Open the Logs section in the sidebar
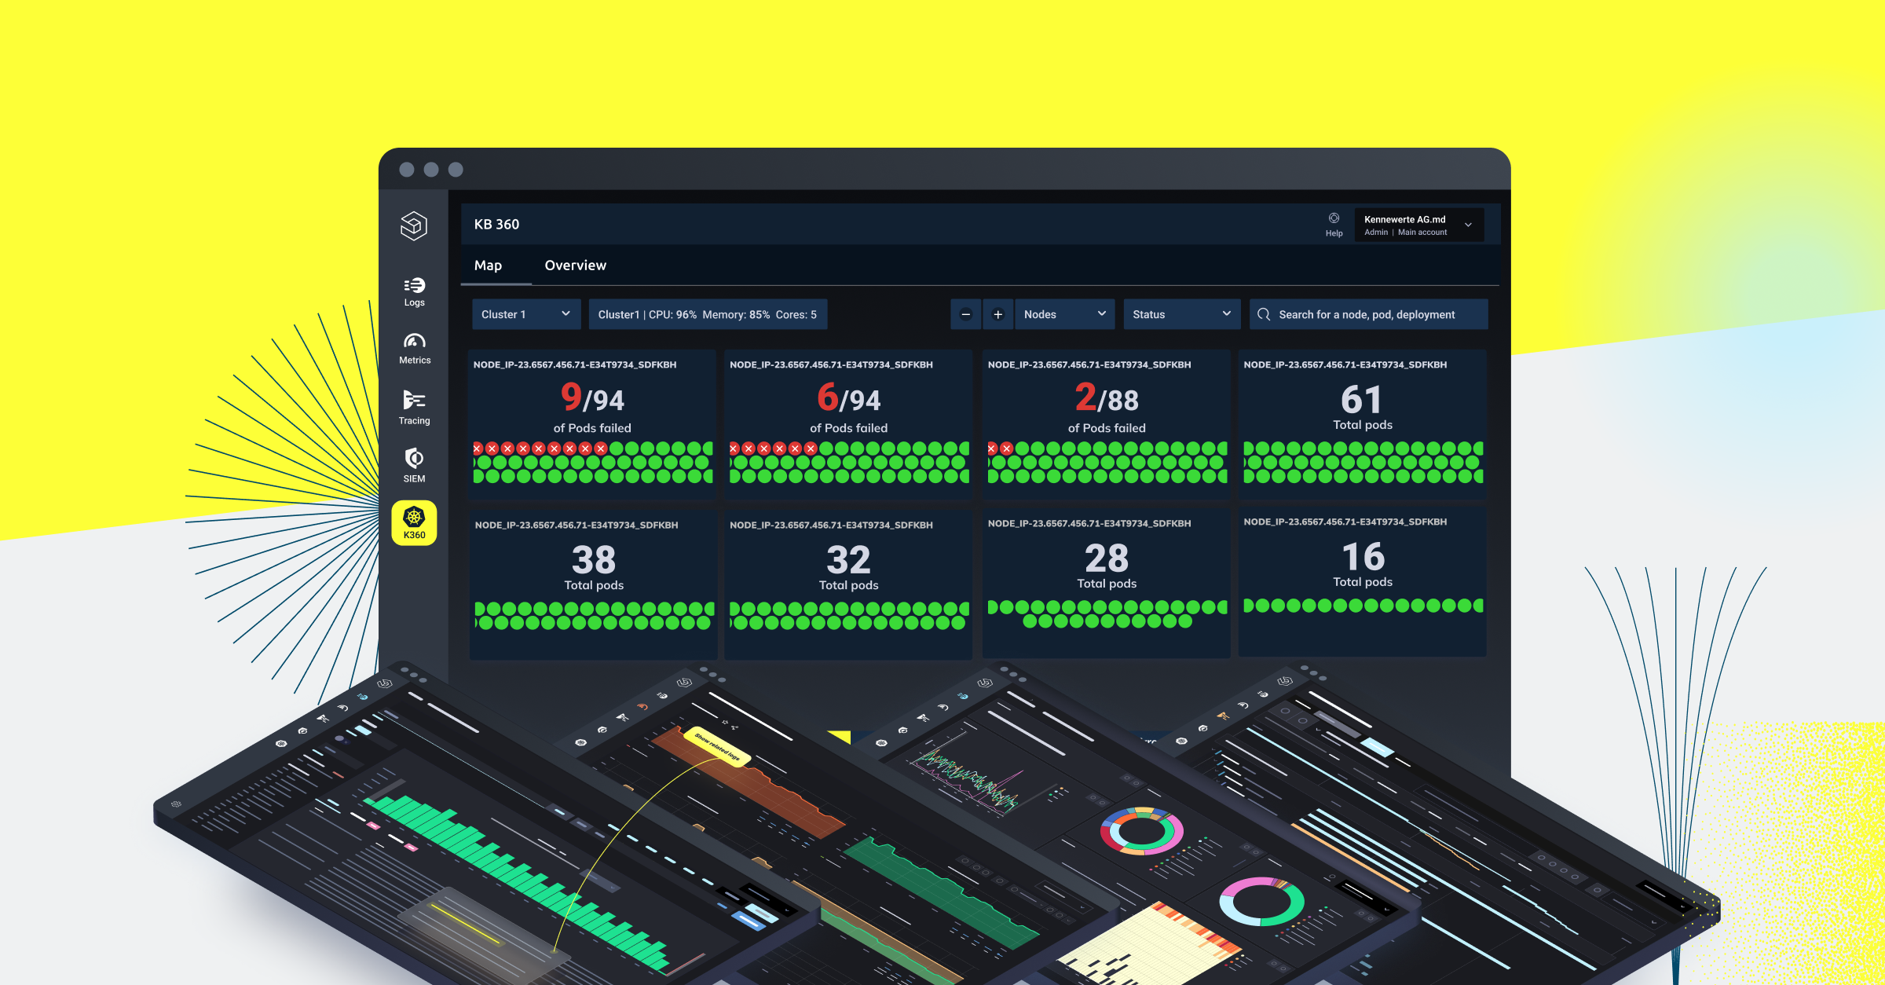1885x985 pixels. click(414, 291)
